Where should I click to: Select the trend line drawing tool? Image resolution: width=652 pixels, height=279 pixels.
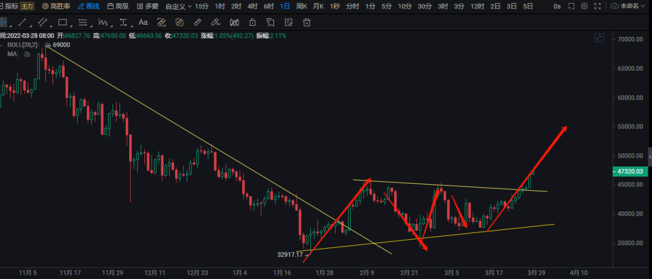(22, 22)
